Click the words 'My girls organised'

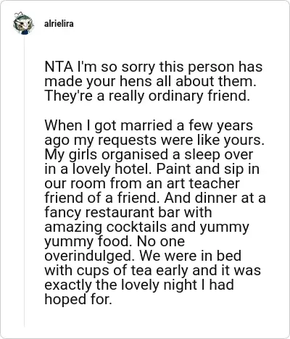(x=106, y=154)
